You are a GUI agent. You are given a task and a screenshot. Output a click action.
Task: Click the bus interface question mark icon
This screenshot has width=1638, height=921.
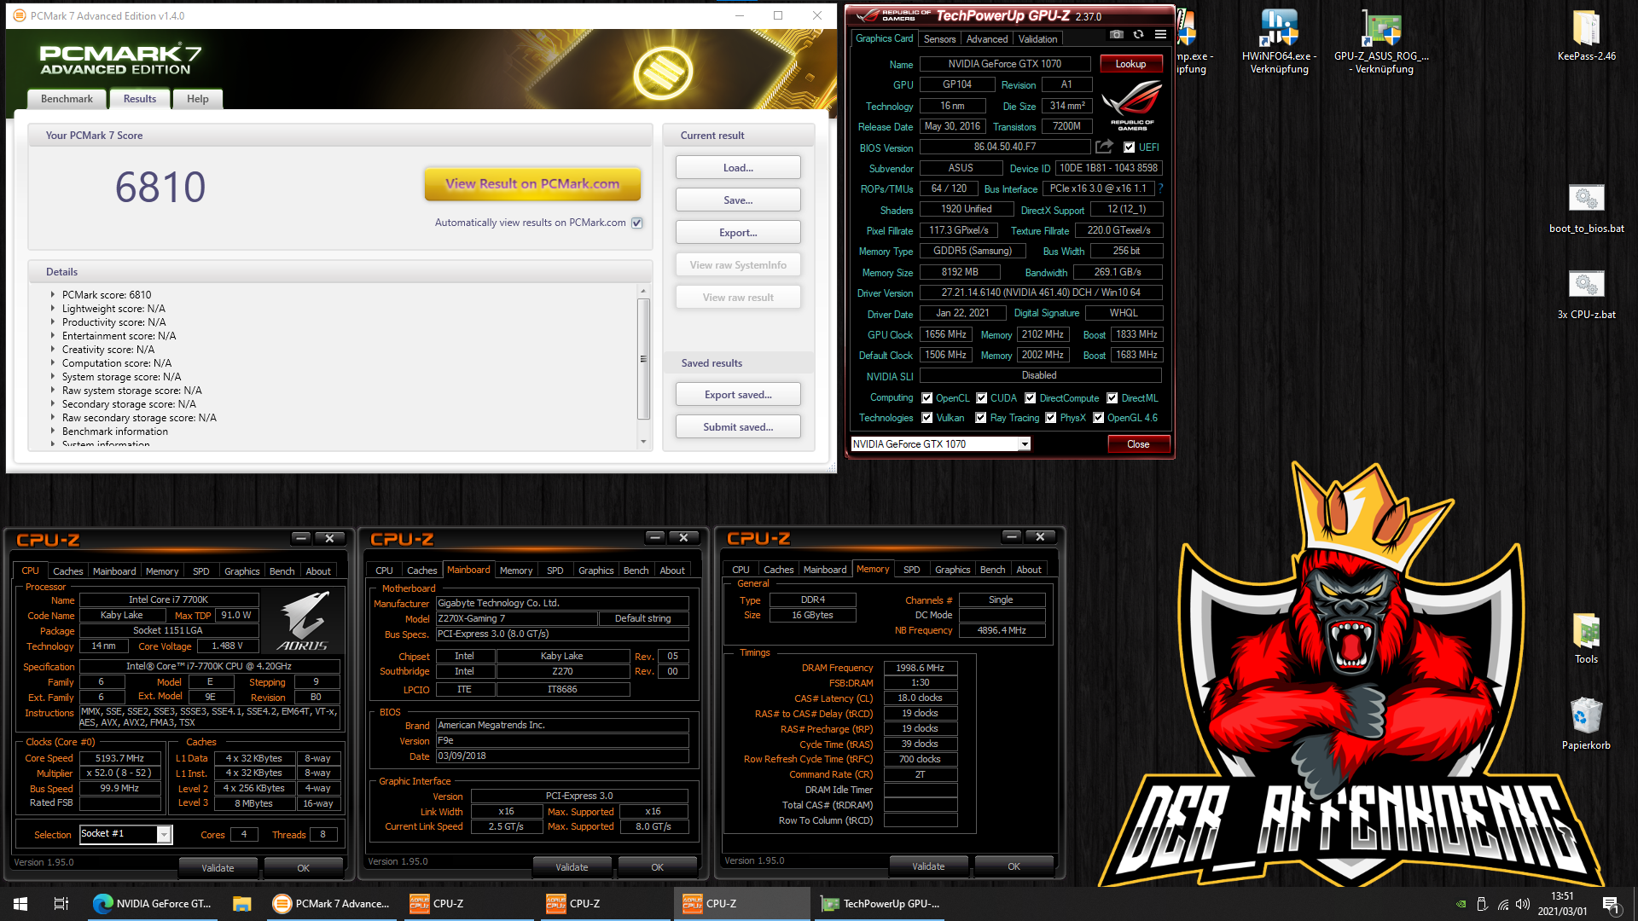(1160, 188)
